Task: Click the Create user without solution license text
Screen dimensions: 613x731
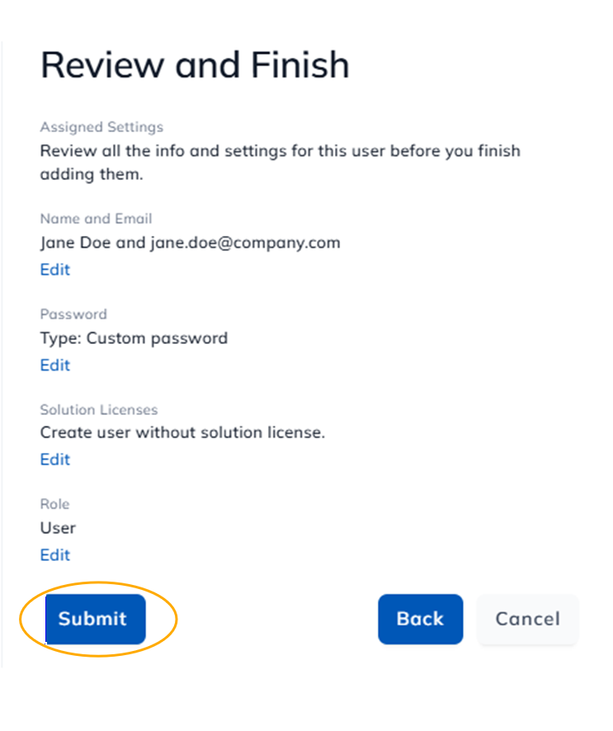Action: coord(182,432)
